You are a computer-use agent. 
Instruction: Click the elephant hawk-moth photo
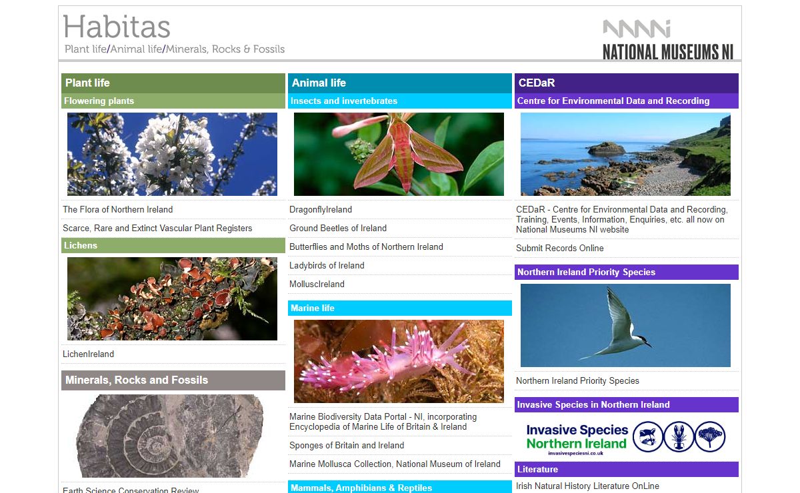[399, 154]
